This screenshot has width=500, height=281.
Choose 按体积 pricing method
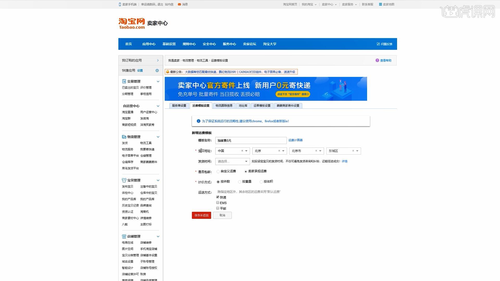click(x=261, y=182)
